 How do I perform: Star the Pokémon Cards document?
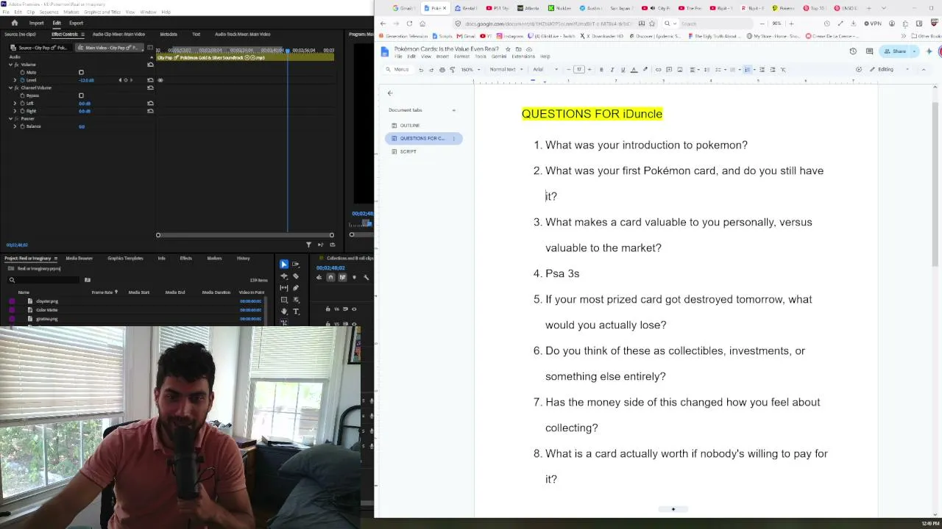[508, 49]
